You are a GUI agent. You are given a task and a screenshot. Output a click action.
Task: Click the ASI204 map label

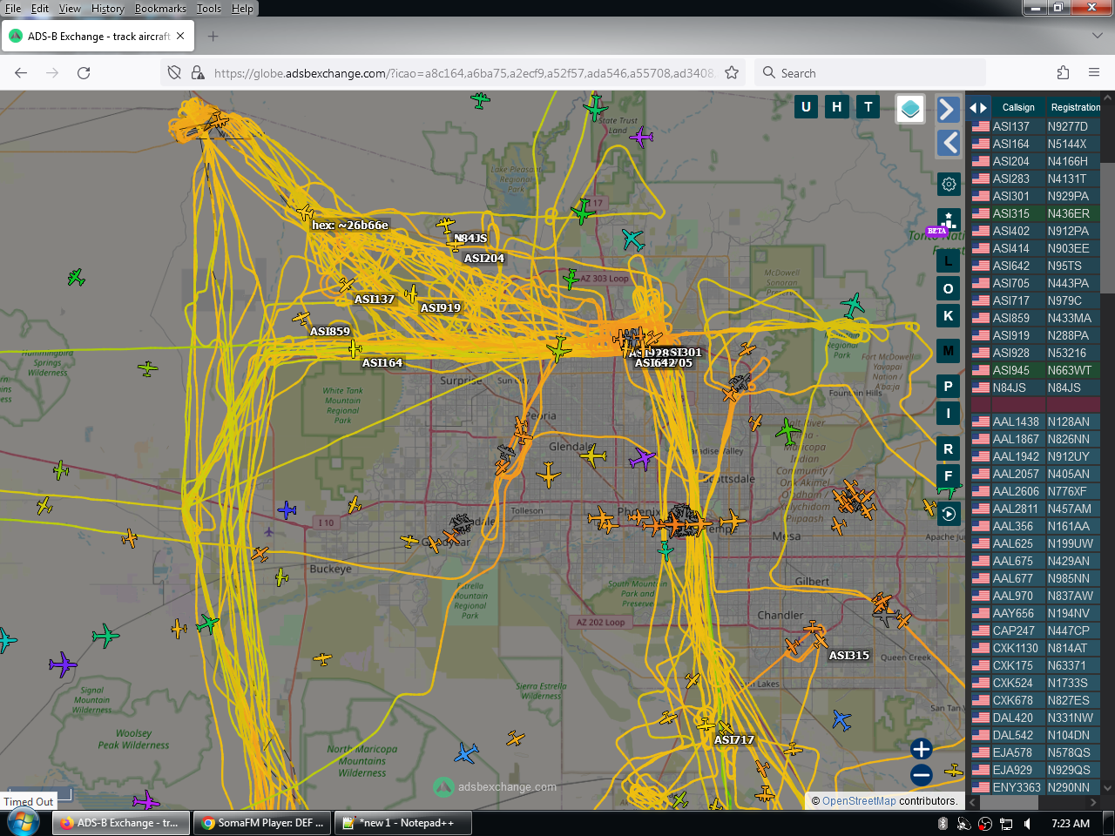(x=484, y=258)
